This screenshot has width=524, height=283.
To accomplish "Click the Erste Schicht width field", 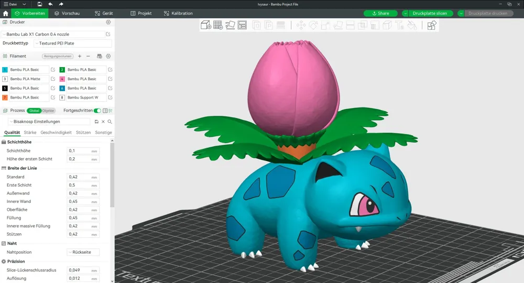I will (x=83, y=185).
